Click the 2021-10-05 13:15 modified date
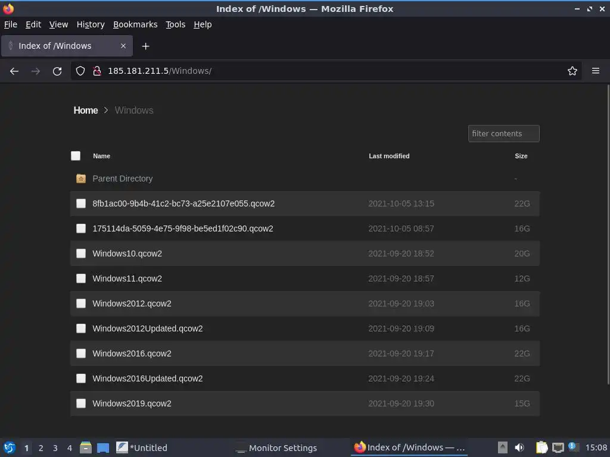610x457 pixels. pyautogui.click(x=401, y=204)
